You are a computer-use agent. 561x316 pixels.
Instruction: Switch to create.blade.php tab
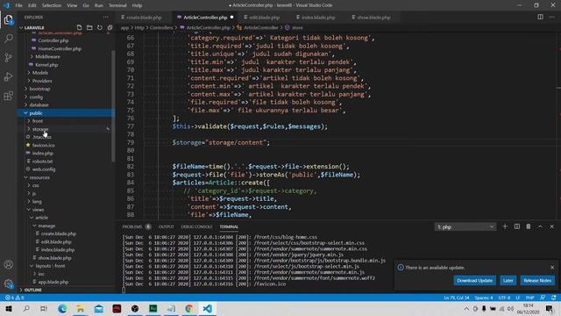pyautogui.click(x=144, y=18)
